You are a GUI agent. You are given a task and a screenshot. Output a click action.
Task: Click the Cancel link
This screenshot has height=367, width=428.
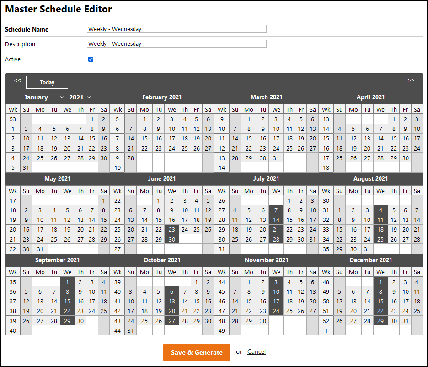click(x=256, y=351)
